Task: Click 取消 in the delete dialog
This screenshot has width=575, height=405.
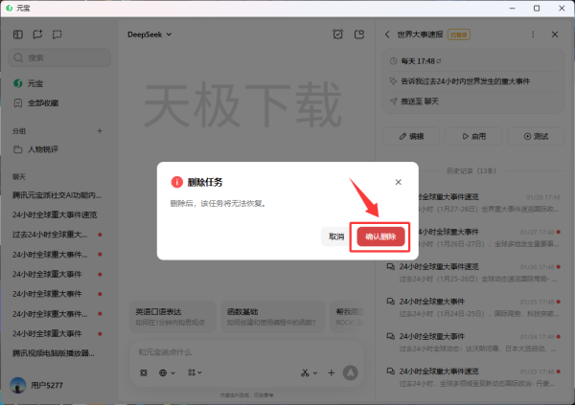Action: point(335,236)
